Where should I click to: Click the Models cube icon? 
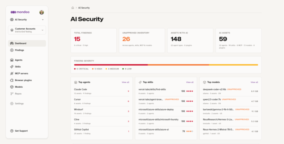coord(12,87)
